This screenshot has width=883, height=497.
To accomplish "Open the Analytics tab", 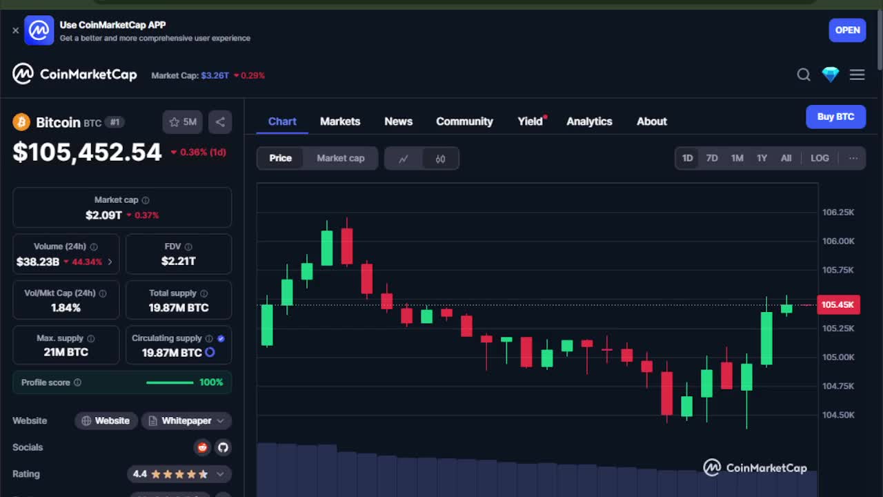I will [589, 121].
